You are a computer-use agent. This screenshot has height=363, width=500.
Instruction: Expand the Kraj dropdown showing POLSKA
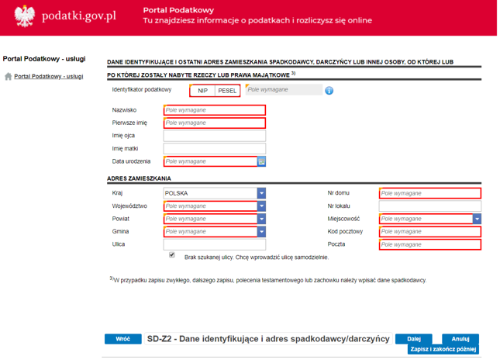click(x=261, y=193)
